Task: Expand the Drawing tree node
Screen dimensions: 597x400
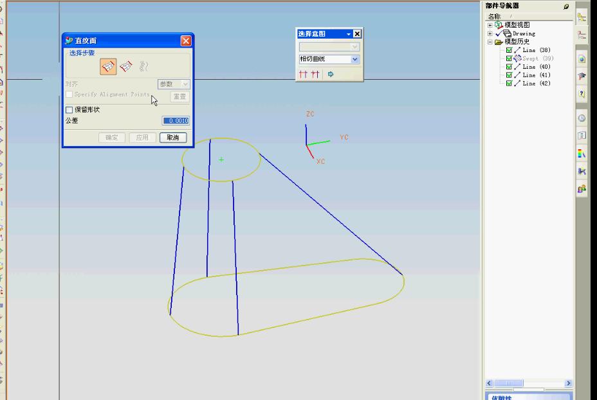Action: click(490, 33)
